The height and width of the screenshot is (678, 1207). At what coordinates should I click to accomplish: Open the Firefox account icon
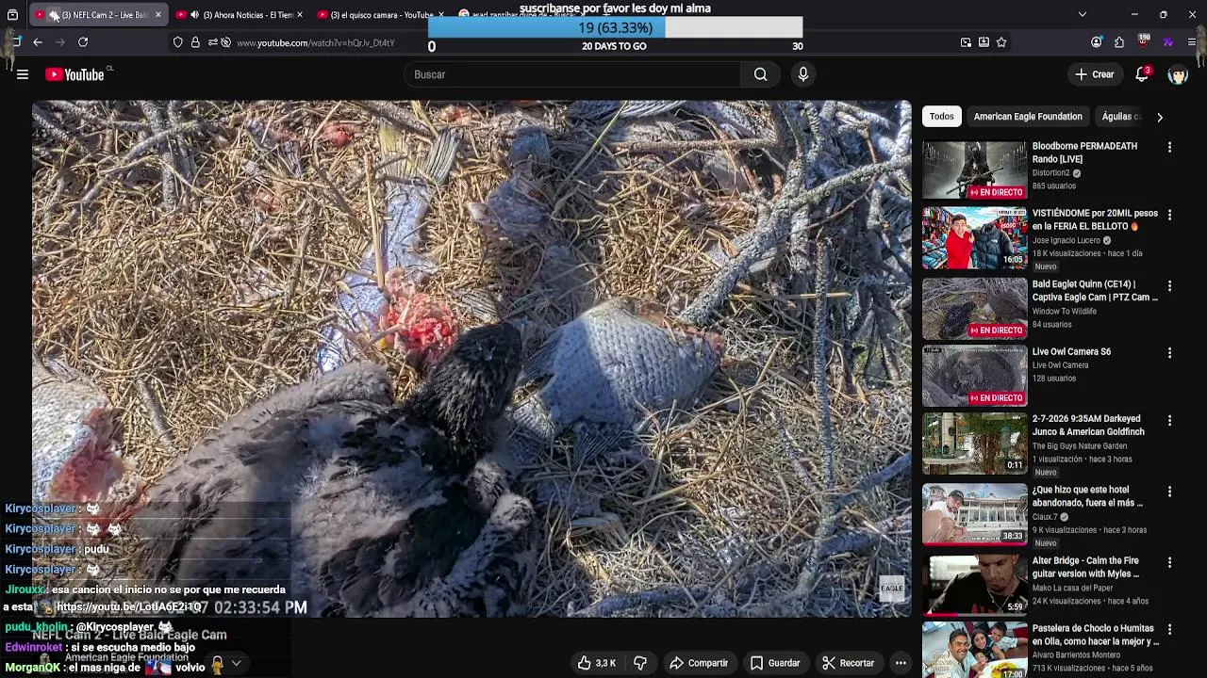click(1096, 42)
